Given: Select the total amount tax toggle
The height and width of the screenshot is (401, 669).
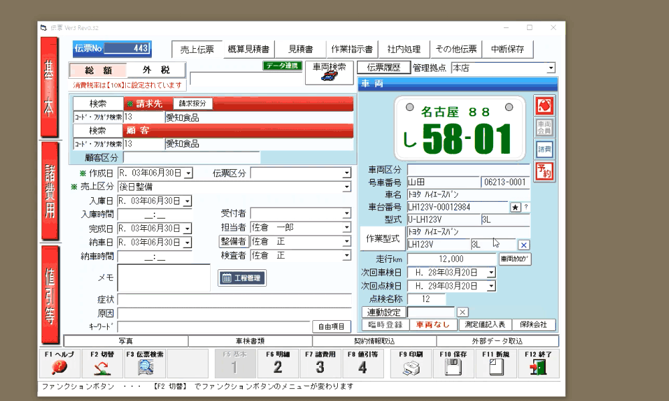Looking at the screenshot, I should click(98, 70).
